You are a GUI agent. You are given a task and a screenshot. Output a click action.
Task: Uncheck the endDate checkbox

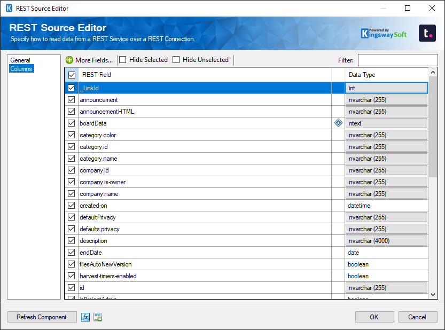coord(71,252)
